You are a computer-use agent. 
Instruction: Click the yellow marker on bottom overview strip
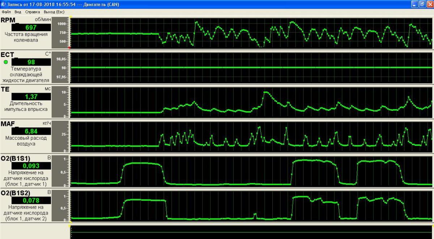[71, 226]
